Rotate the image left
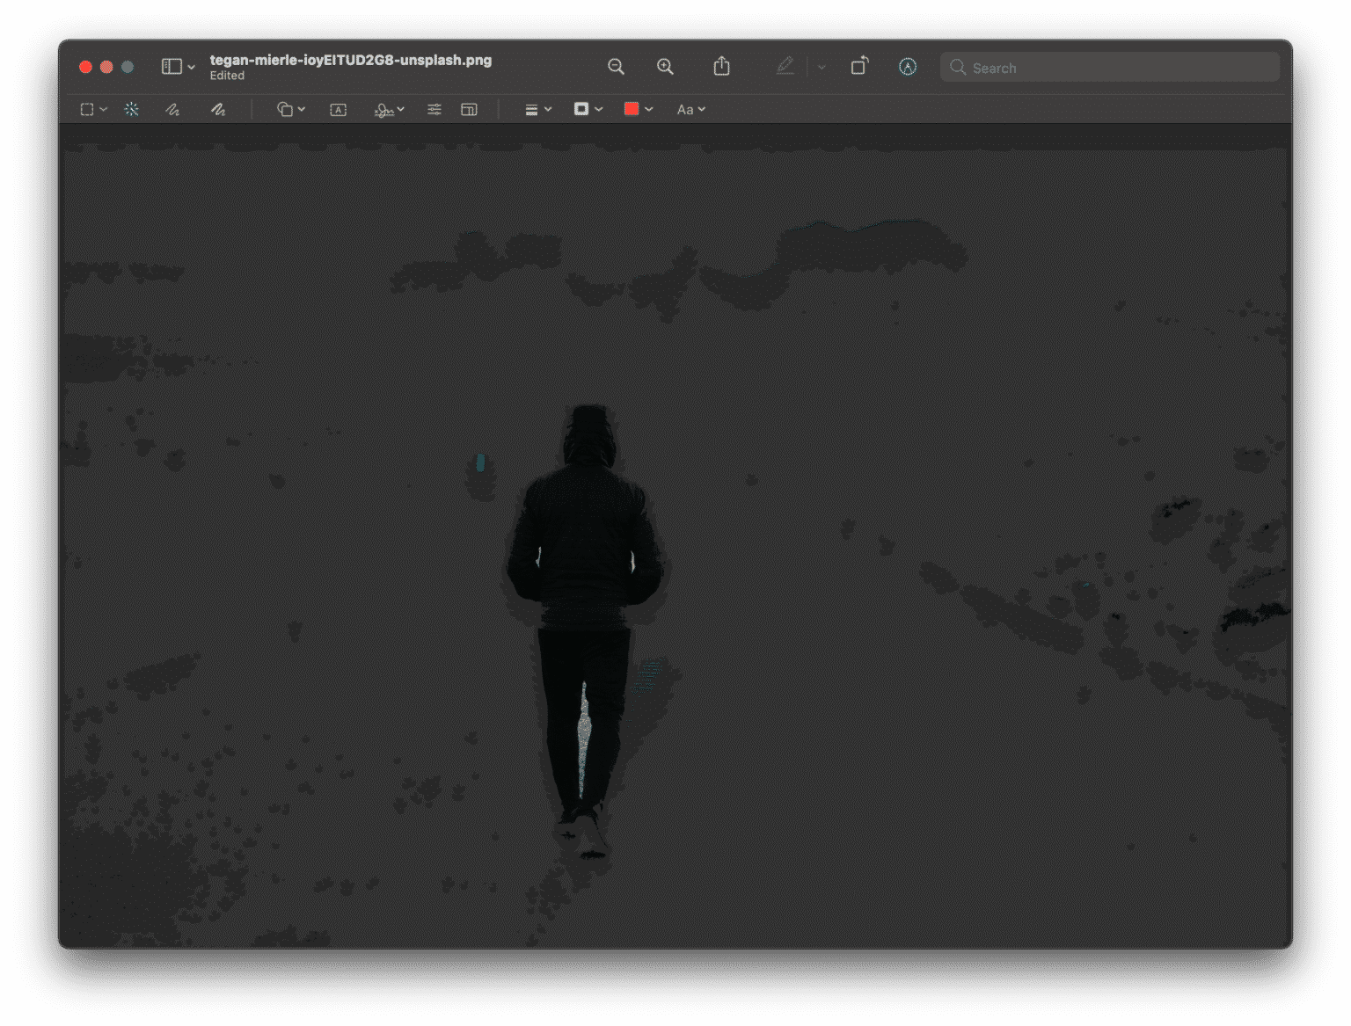1351x1026 pixels. [859, 66]
